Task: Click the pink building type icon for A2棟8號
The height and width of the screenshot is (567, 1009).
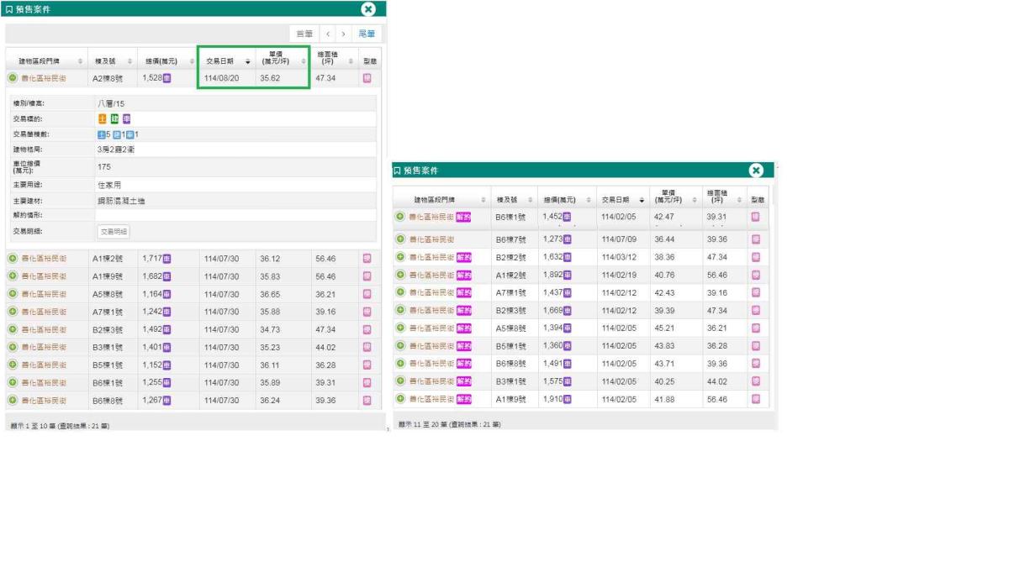Action: click(x=367, y=78)
